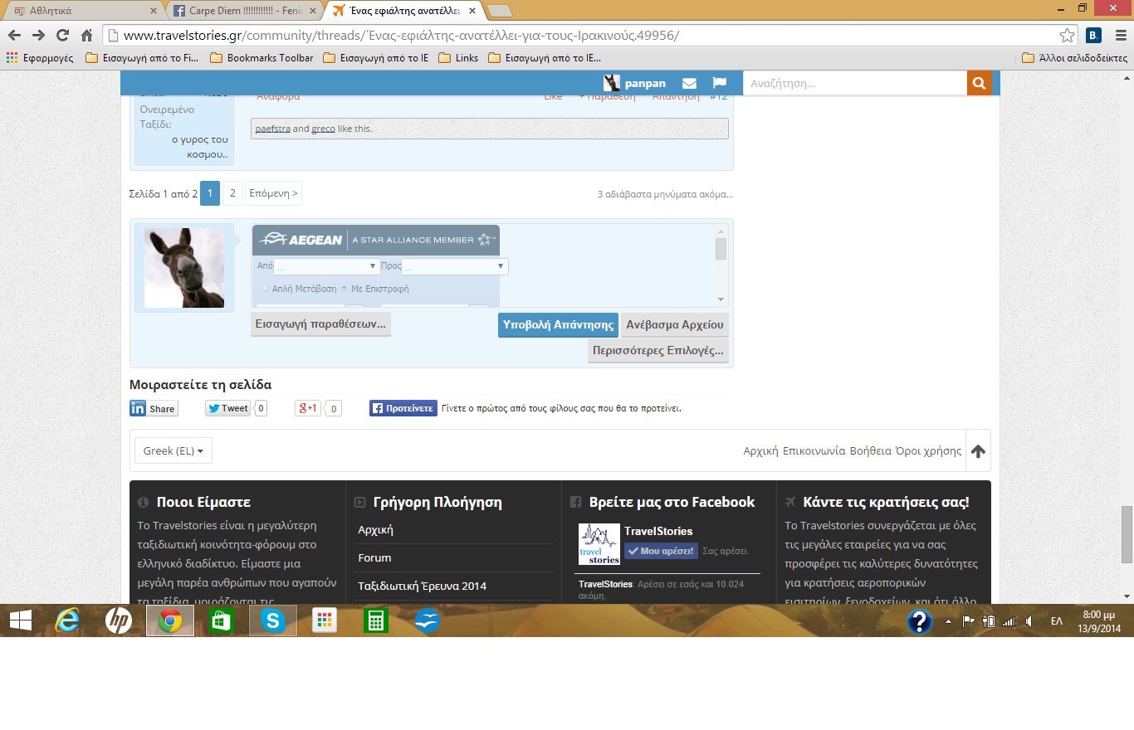The width and height of the screenshot is (1134, 730).
Task: Open the greco user link
Action: (323, 129)
